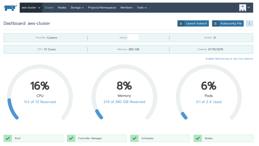Open the Storage dropdown menu
259x146 pixels.
click(x=77, y=8)
